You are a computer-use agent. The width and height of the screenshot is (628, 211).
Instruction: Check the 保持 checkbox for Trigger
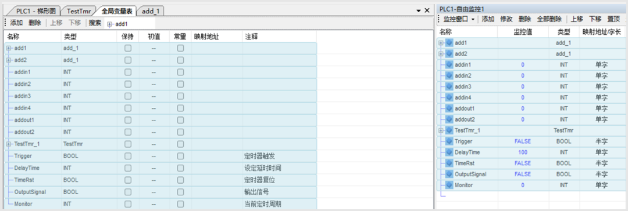(128, 156)
